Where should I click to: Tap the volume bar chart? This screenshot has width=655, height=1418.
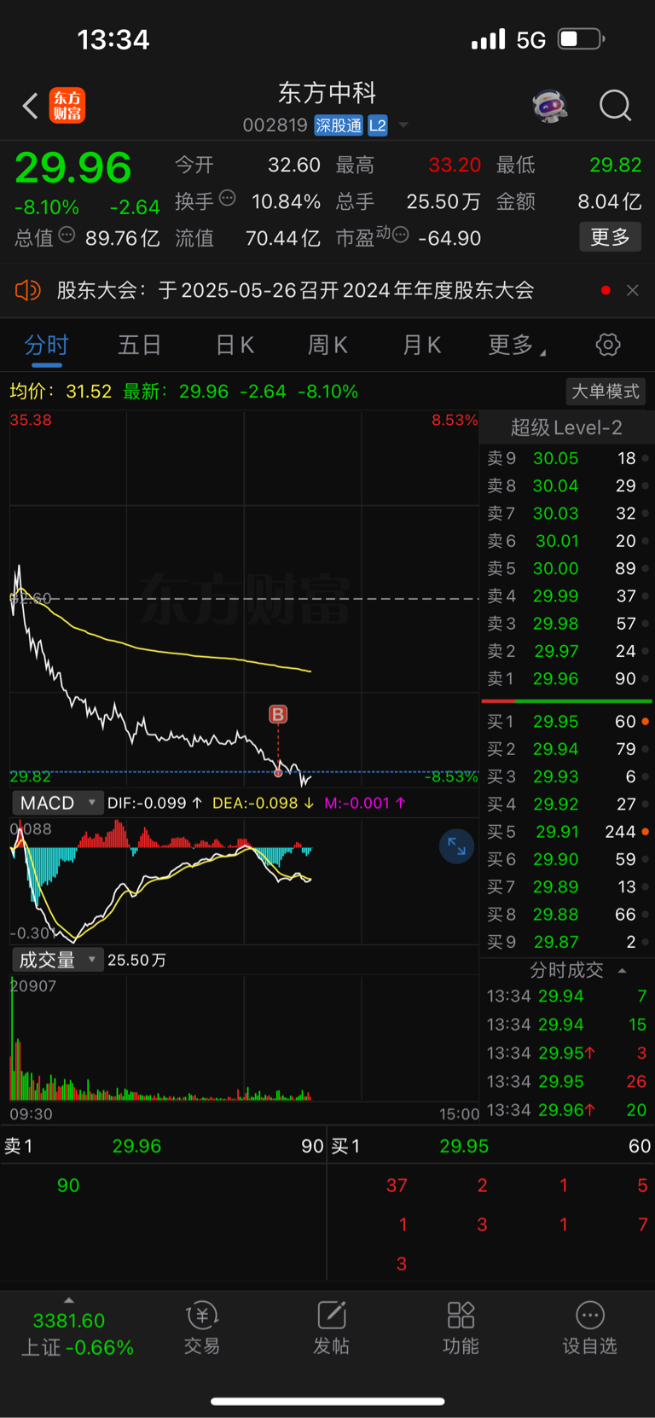pyautogui.click(x=244, y=1037)
